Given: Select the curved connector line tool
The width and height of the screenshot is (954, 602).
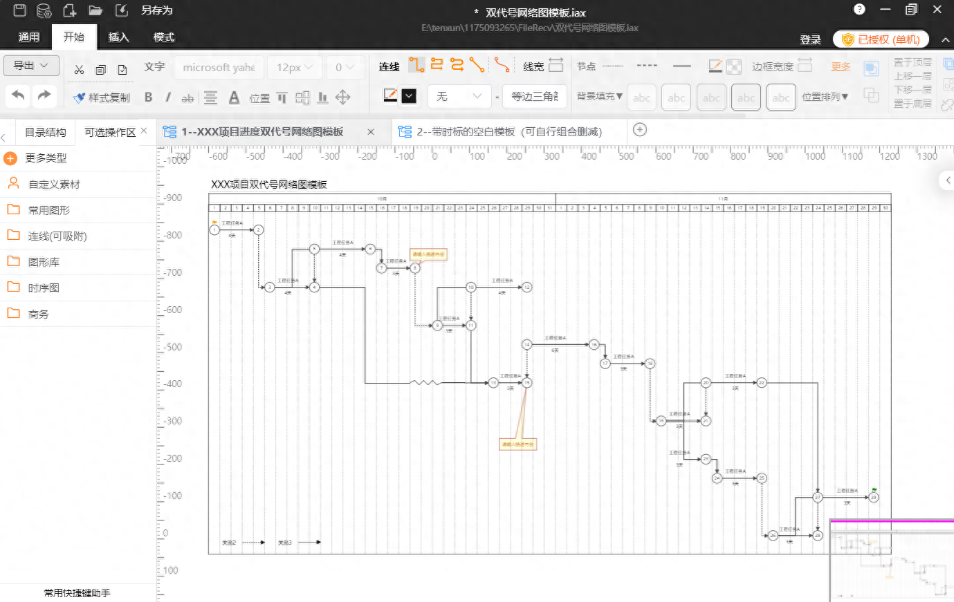Looking at the screenshot, I should (502, 65).
